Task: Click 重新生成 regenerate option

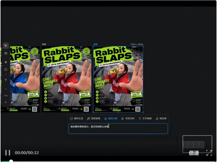Action: point(76,119)
